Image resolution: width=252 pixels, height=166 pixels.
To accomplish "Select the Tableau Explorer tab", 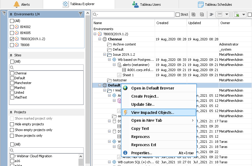I will click(x=79, y=4).
